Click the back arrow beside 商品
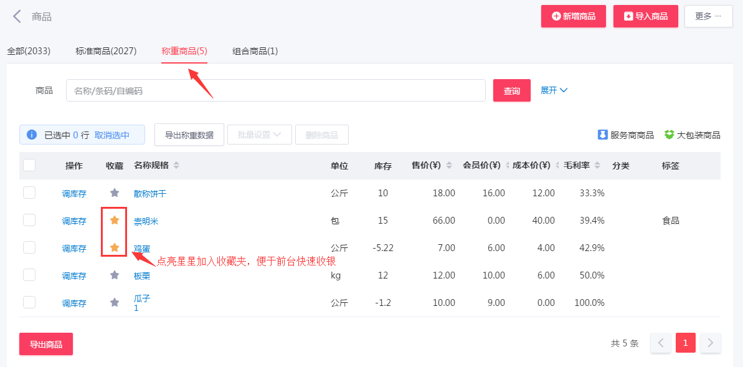This screenshot has height=367, width=743. pyautogui.click(x=17, y=17)
